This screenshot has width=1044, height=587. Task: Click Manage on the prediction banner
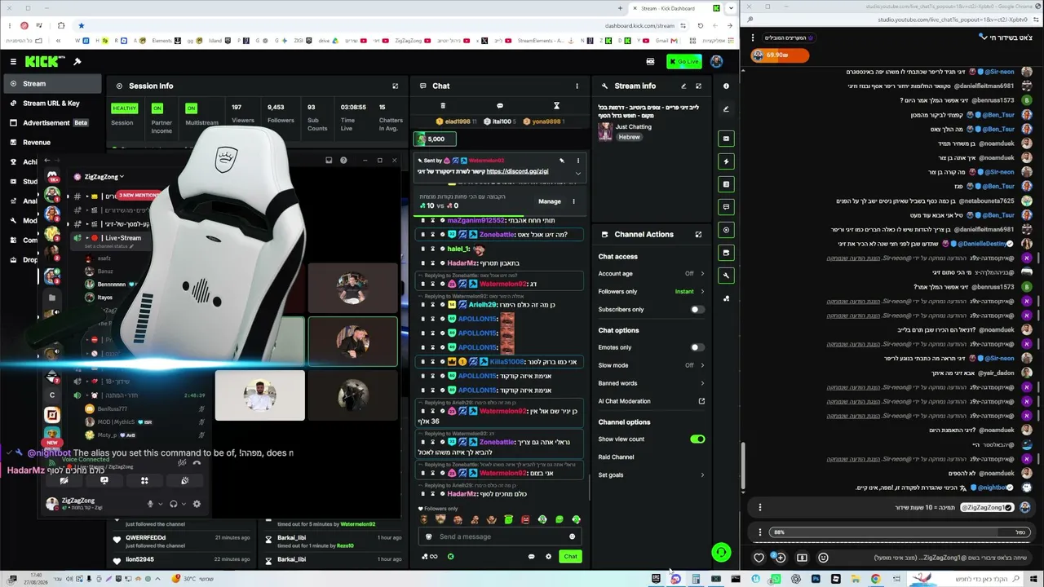pyautogui.click(x=549, y=201)
